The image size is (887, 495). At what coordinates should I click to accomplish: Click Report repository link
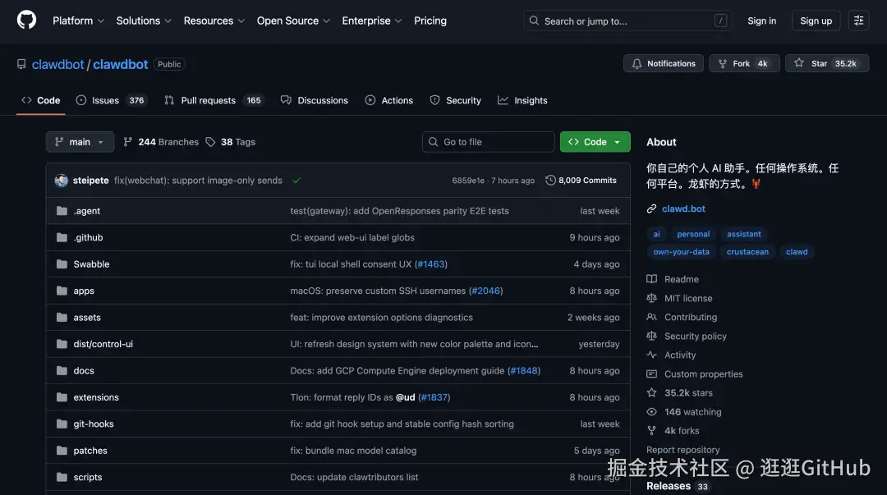pos(682,450)
